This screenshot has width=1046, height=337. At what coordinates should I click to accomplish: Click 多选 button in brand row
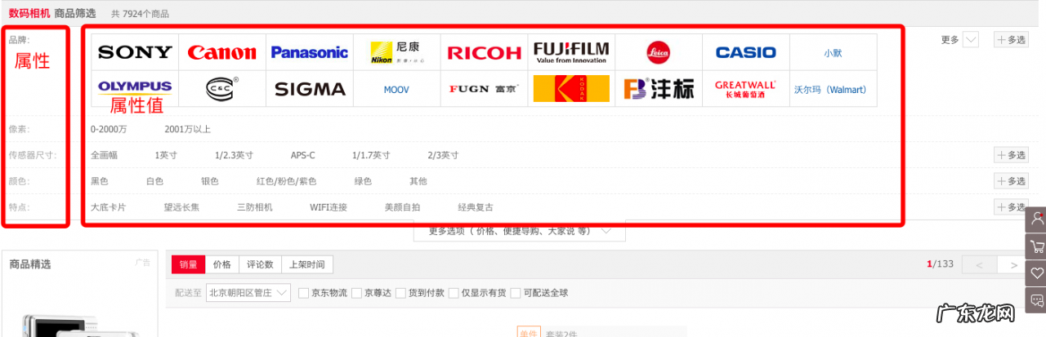(x=1011, y=39)
